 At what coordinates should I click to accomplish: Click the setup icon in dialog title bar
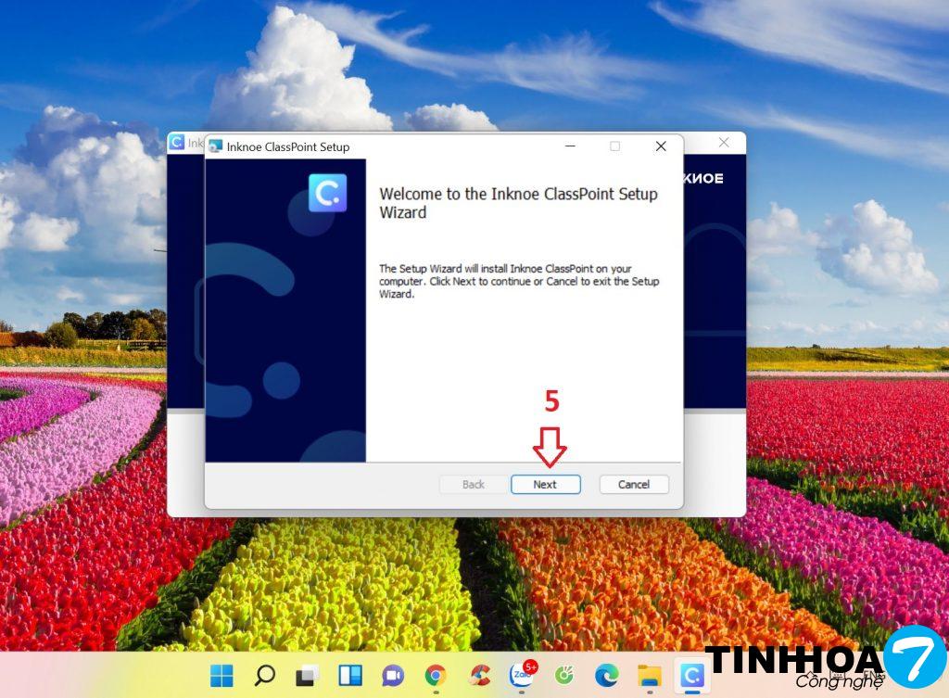(x=216, y=146)
